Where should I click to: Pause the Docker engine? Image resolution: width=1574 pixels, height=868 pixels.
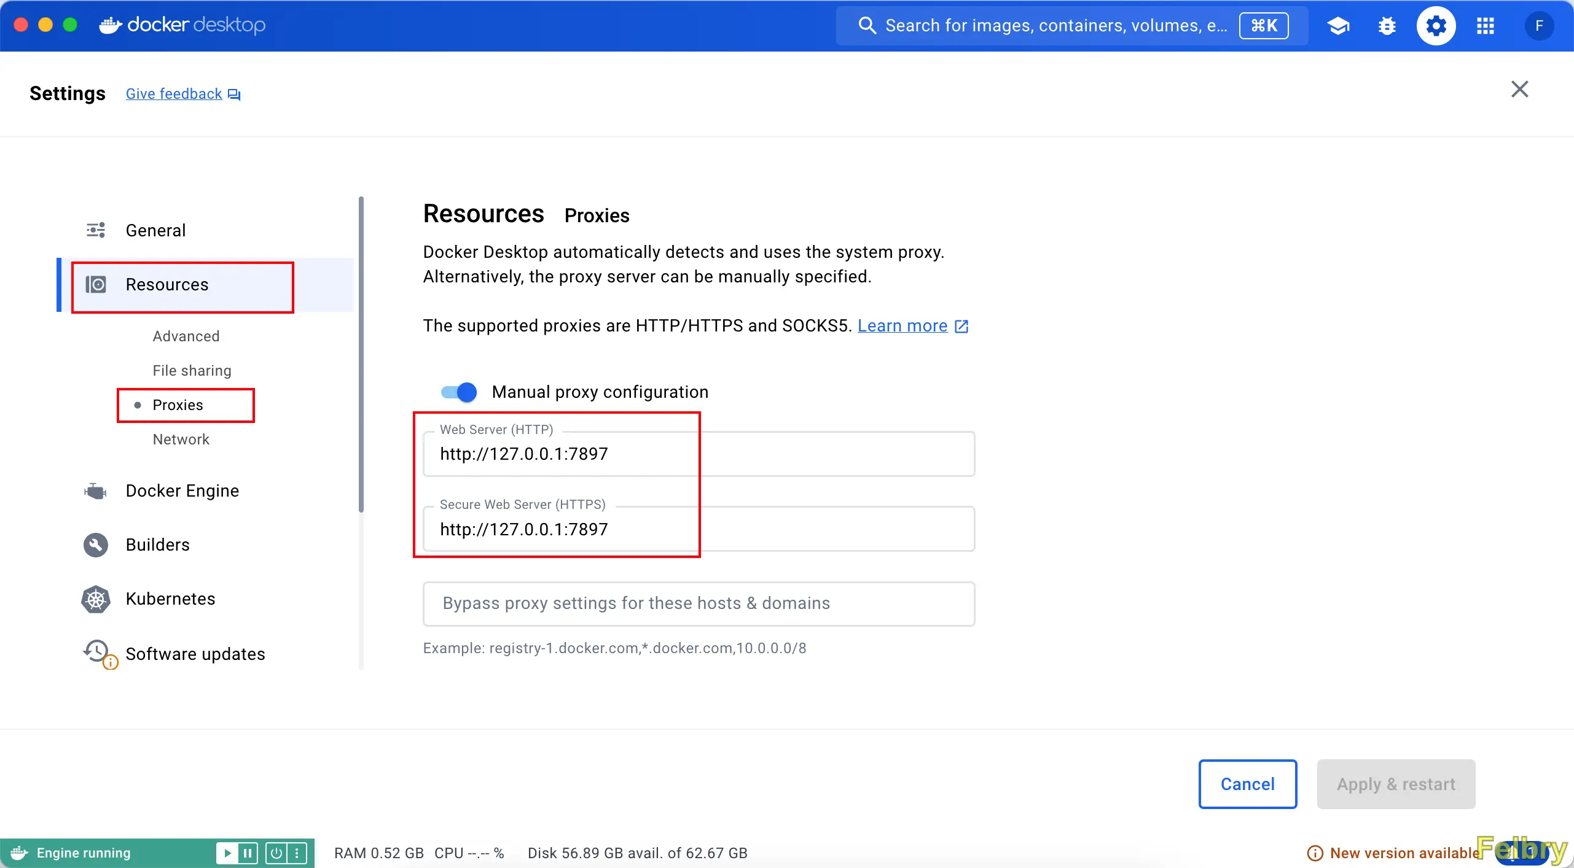[248, 853]
